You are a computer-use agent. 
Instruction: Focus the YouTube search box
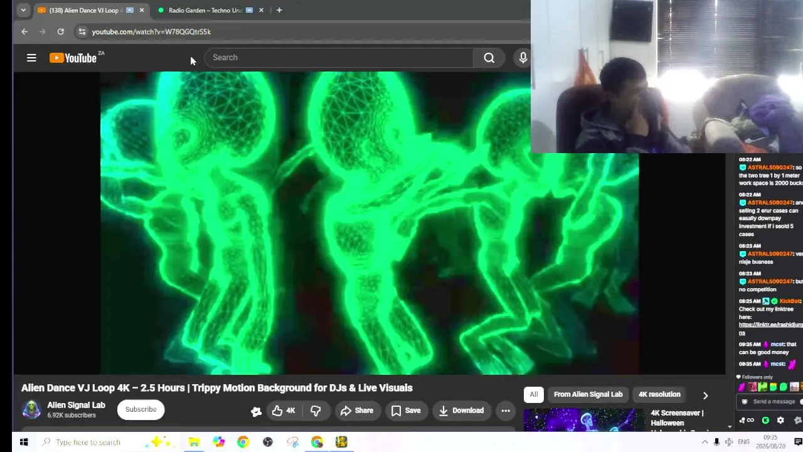pyautogui.click(x=339, y=58)
